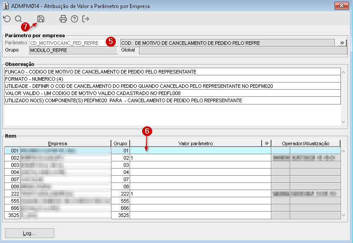
Task: Click Operador/Atualização cell for empresa 002
Action: [x=306, y=158]
